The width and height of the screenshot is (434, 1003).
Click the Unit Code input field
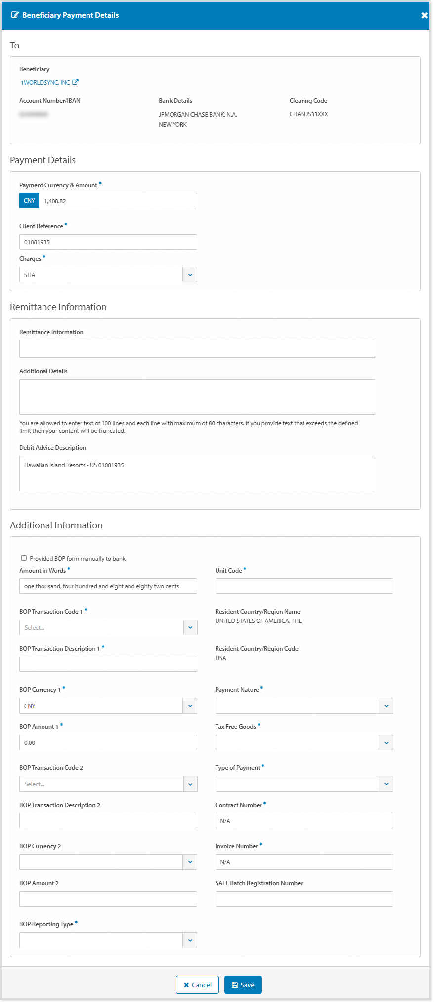[304, 585]
